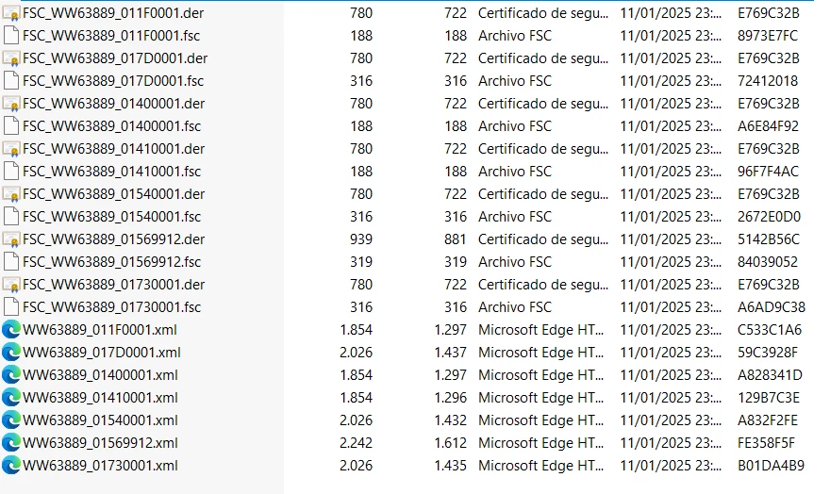
Task: Click the Edge icon of WW63889_01410001.xml
Action: (11, 398)
